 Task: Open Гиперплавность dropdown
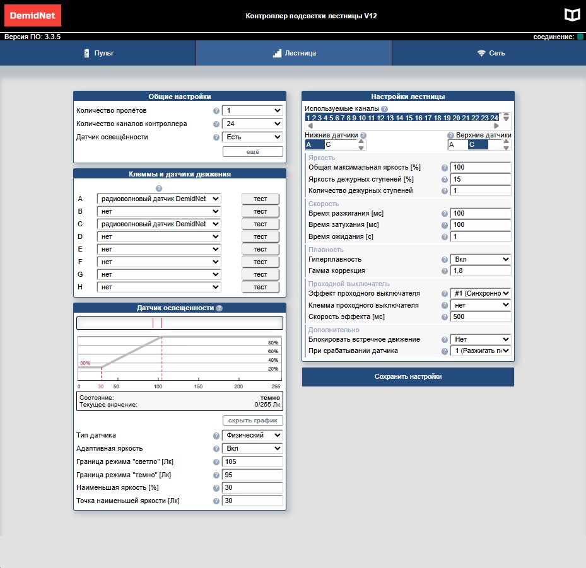pos(480,259)
